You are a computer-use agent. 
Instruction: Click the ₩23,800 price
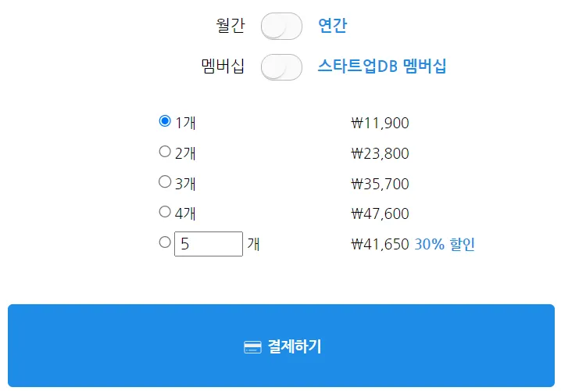point(380,153)
